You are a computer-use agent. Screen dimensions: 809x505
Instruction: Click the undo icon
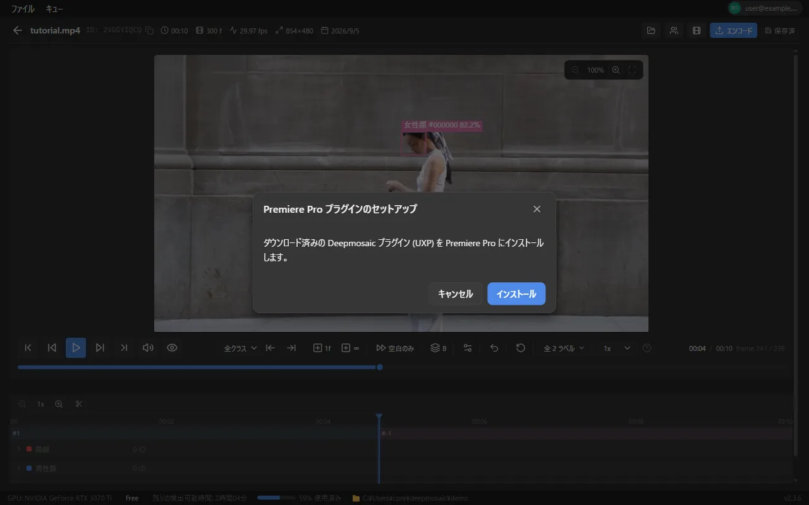[494, 348]
